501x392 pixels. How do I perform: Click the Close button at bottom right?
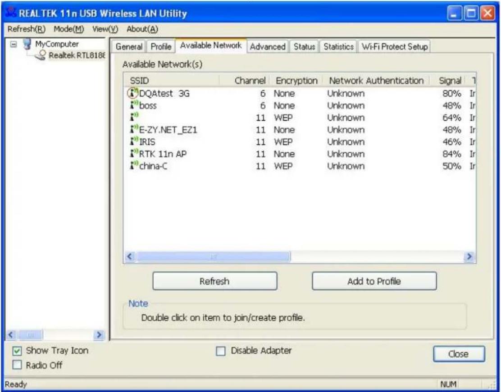(459, 354)
